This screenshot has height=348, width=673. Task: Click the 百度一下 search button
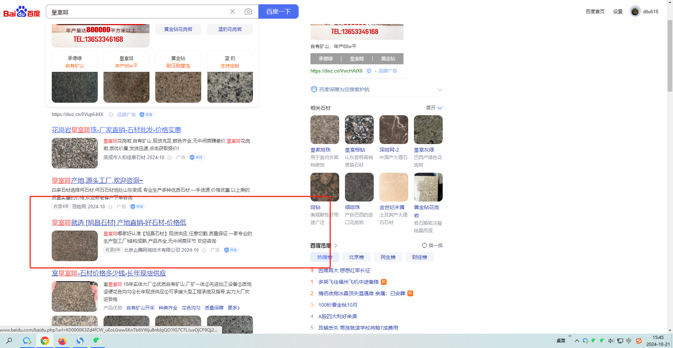tap(278, 11)
